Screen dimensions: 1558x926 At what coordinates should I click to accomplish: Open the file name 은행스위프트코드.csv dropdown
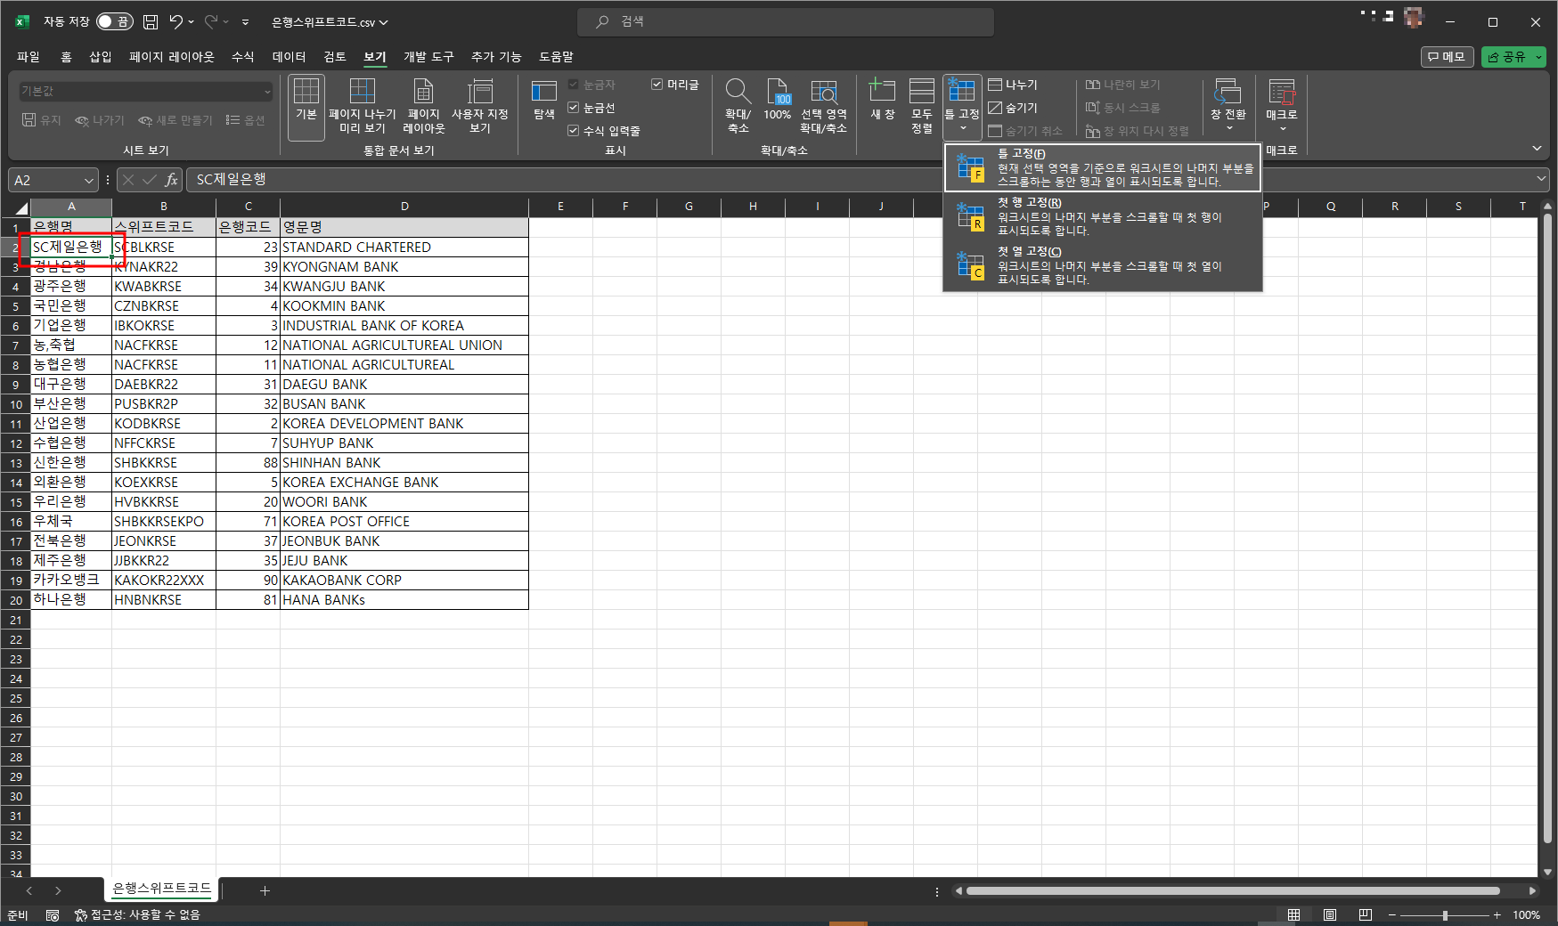[330, 22]
